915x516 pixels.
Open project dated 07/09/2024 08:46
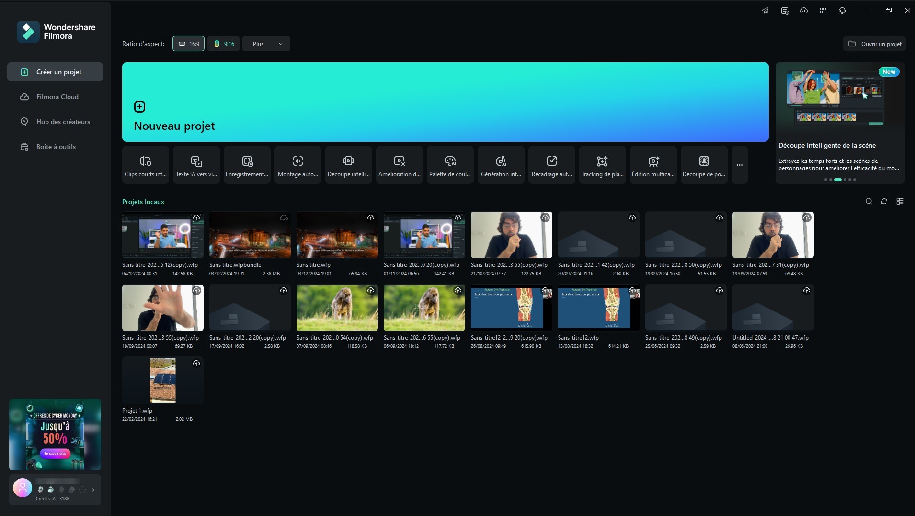(337, 308)
